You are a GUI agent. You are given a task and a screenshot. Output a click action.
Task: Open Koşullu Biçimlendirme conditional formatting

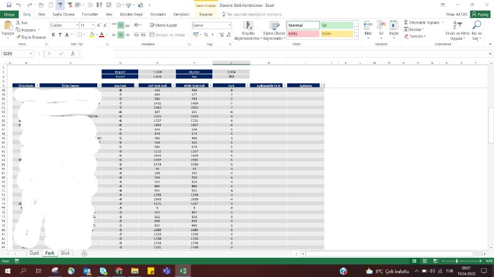point(248,31)
